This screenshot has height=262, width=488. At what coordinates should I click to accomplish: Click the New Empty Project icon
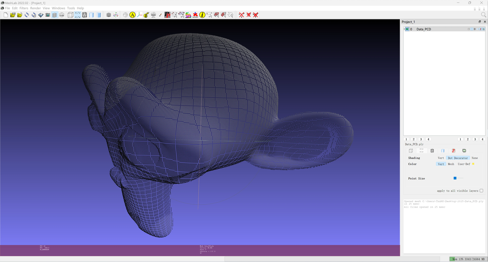[x=6, y=15]
